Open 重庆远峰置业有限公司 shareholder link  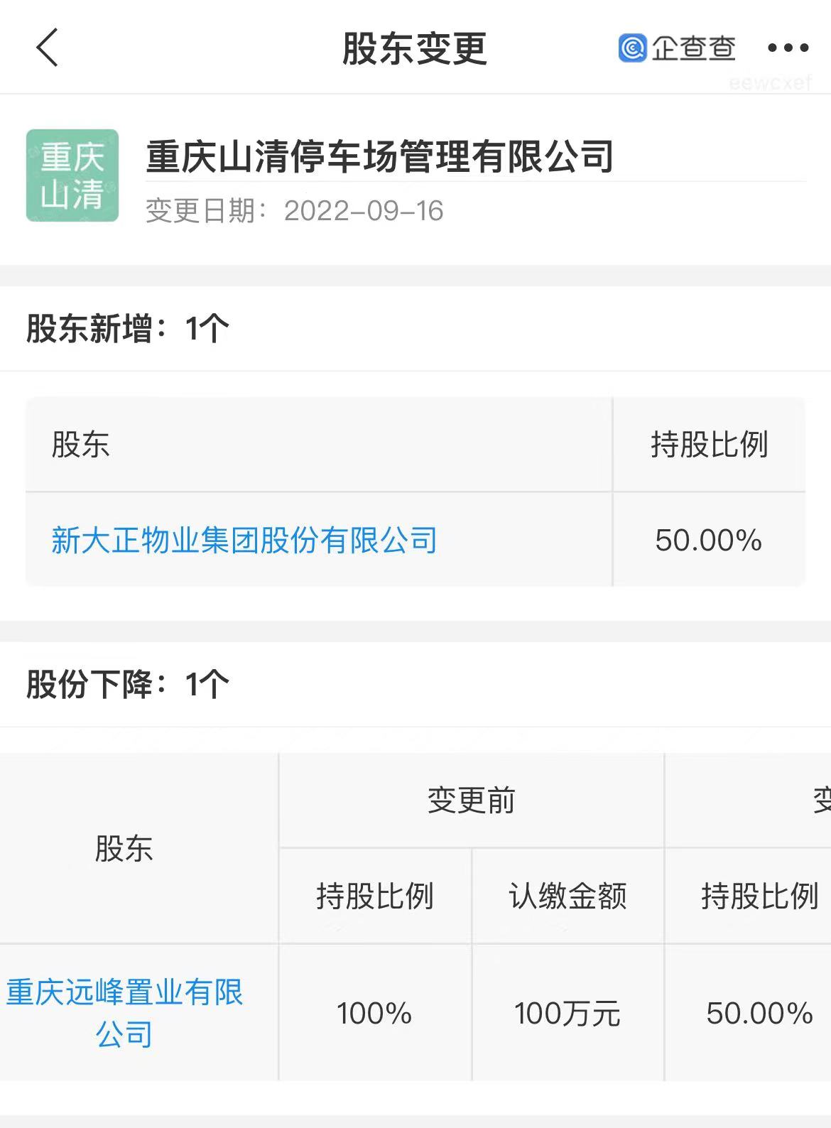tap(125, 1012)
